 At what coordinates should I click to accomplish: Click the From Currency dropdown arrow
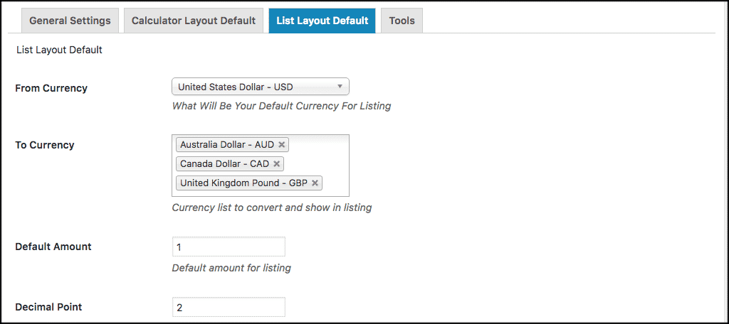pyautogui.click(x=340, y=87)
